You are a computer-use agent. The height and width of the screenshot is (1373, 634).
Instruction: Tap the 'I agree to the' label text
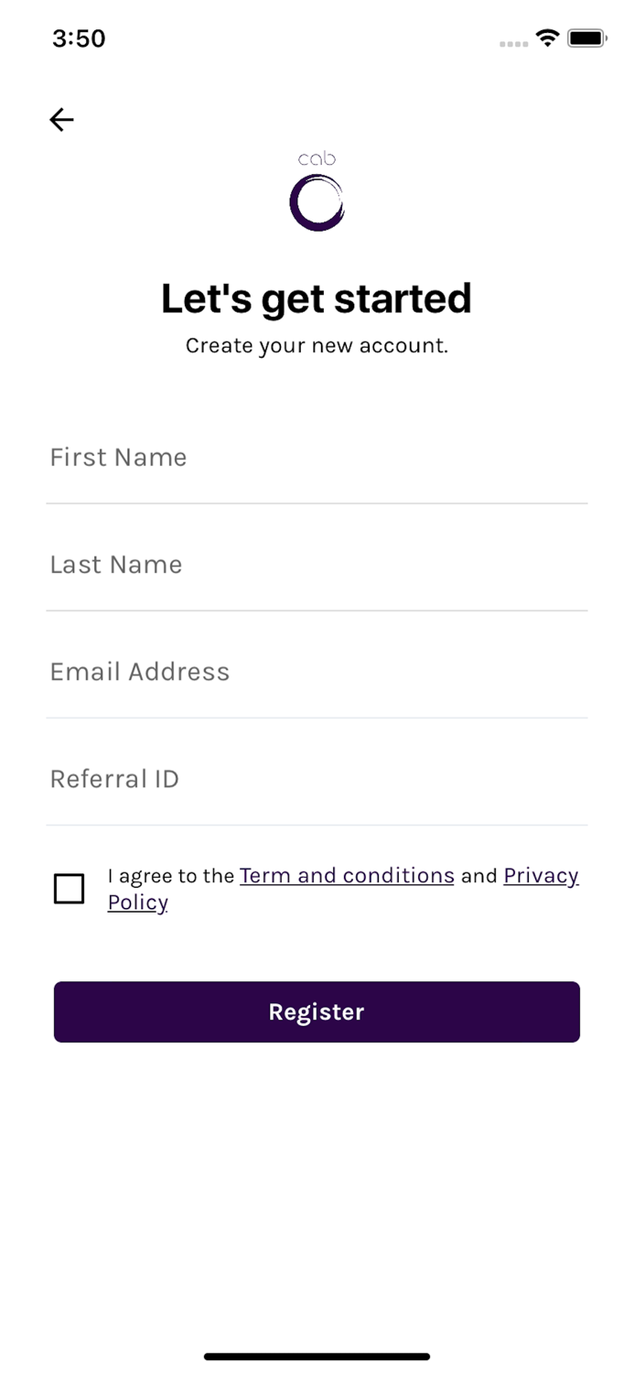[171, 876]
